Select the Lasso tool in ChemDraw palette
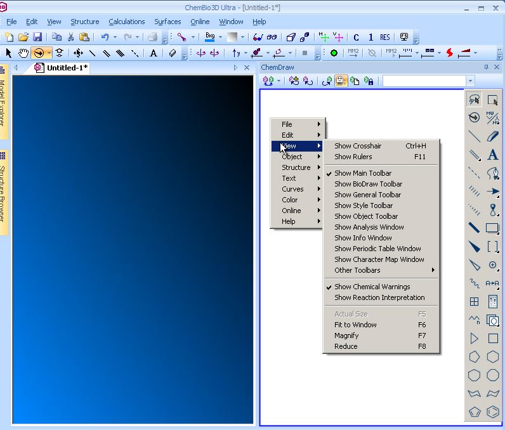 [x=474, y=99]
